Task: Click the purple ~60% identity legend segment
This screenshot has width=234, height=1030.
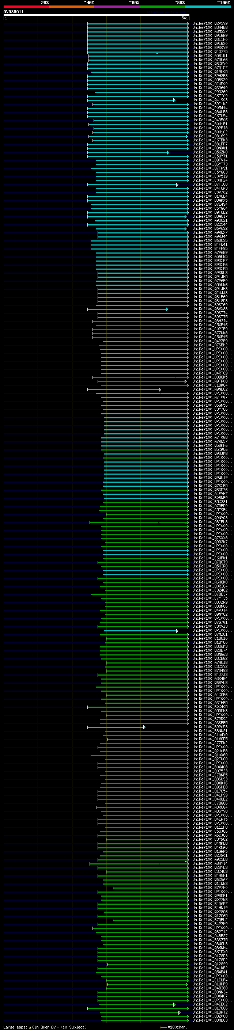Action: [x=117, y=7]
